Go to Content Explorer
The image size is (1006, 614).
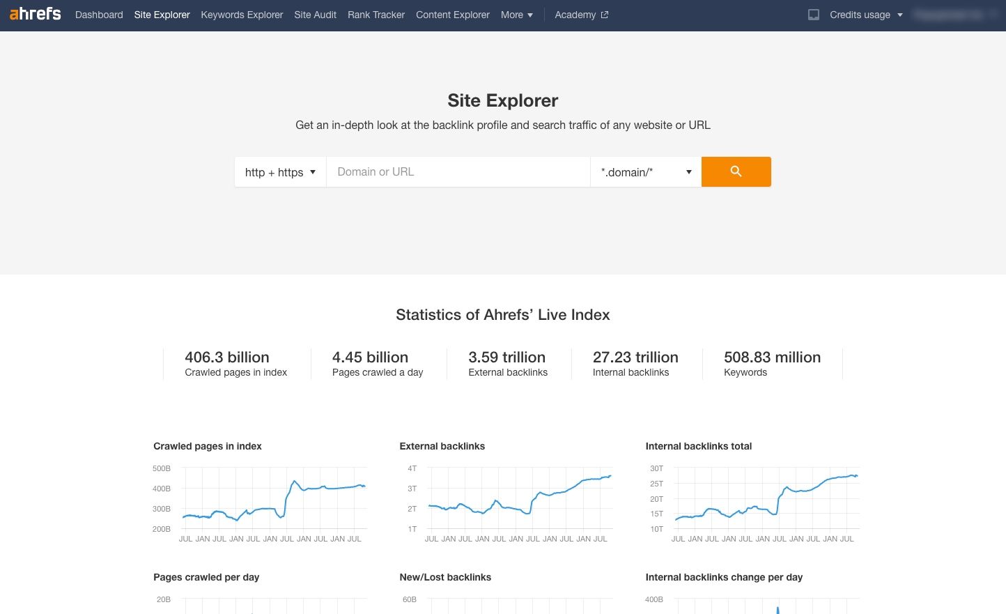tap(453, 15)
